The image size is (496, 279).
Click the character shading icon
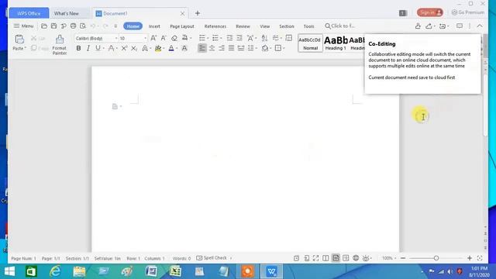click(184, 48)
